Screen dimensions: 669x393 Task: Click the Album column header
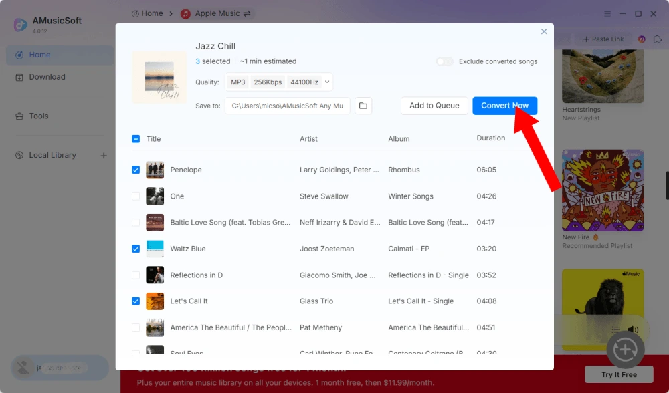pyautogui.click(x=399, y=139)
